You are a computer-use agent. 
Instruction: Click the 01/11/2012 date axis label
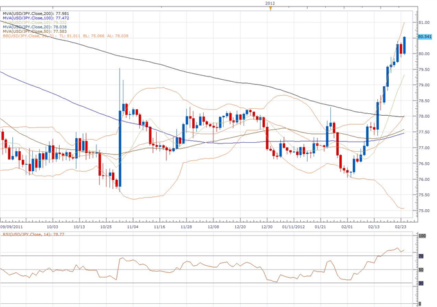coord(294,227)
